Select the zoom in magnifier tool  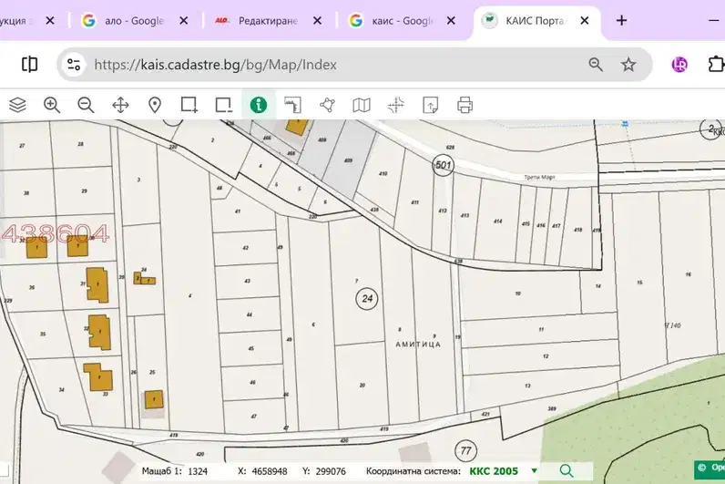[x=52, y=105]
